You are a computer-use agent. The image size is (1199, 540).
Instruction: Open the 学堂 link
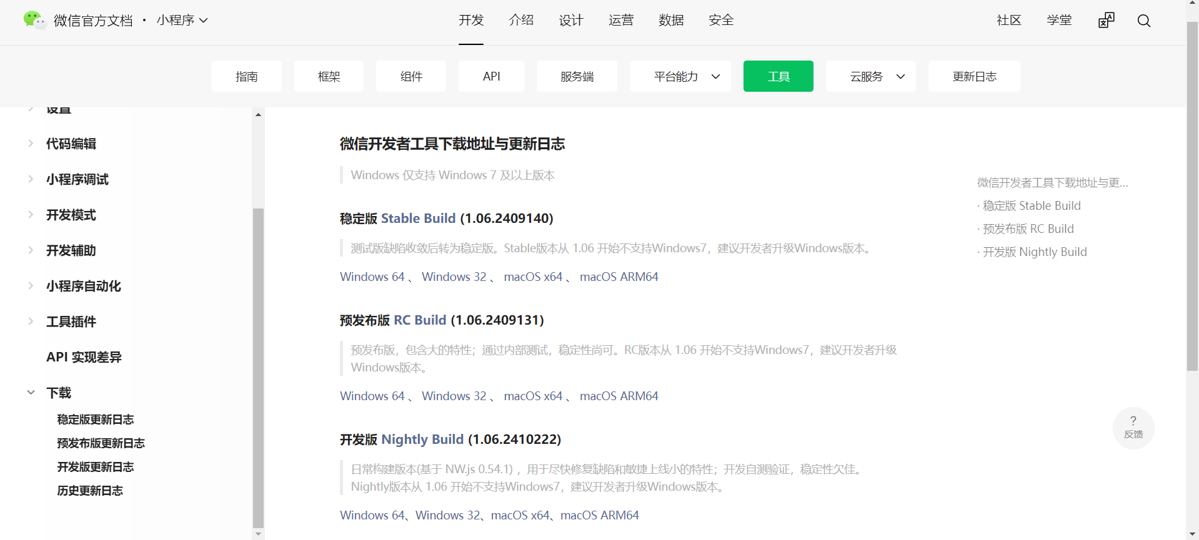[x=1059, y=21]
